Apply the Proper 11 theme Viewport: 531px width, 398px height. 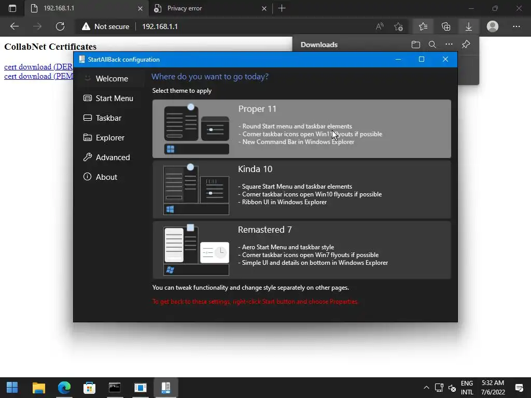301,129
